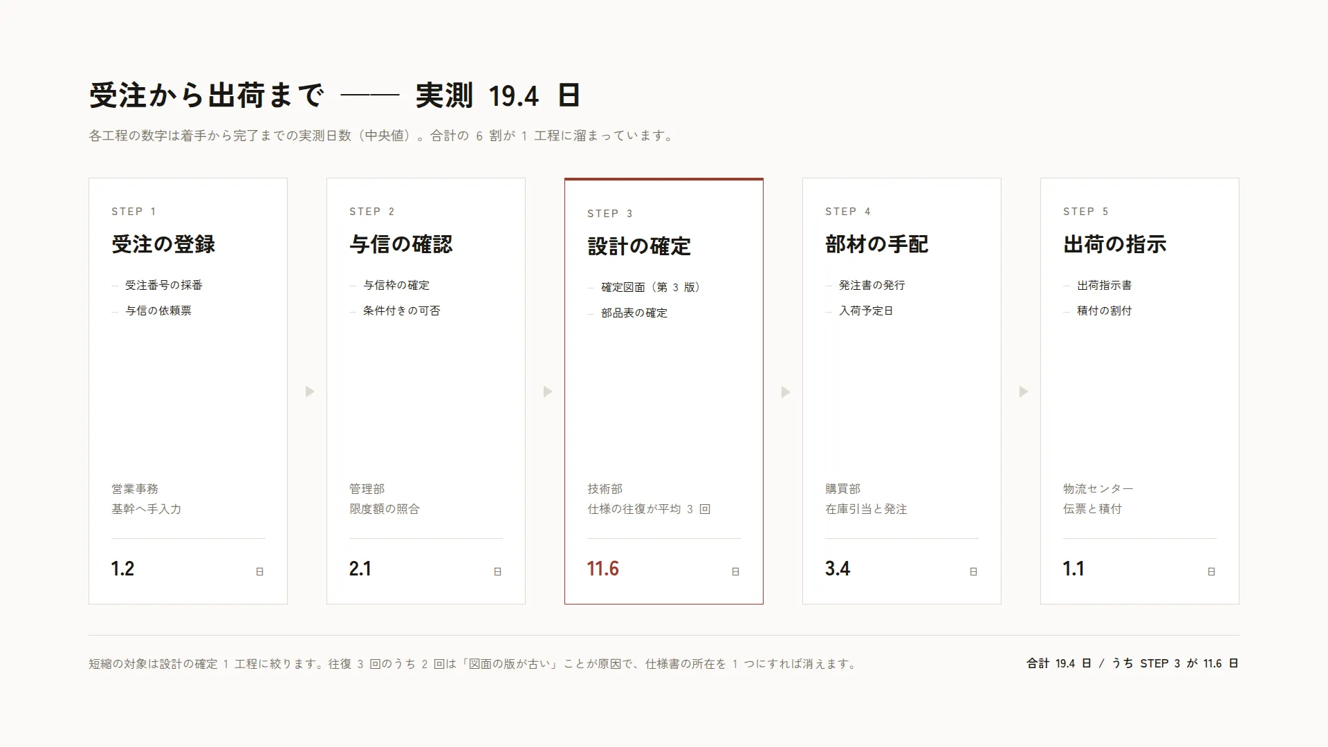Click the arrow between STEP 1 and STEP 2
Screen dimensions: 1328x747
point(310,391)
